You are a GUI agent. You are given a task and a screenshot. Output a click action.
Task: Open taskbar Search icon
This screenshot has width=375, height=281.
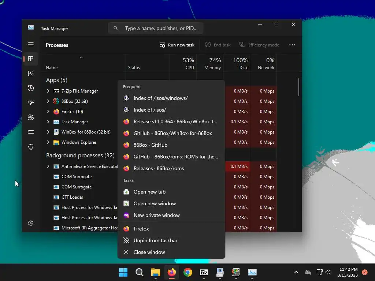coord(140,272)
